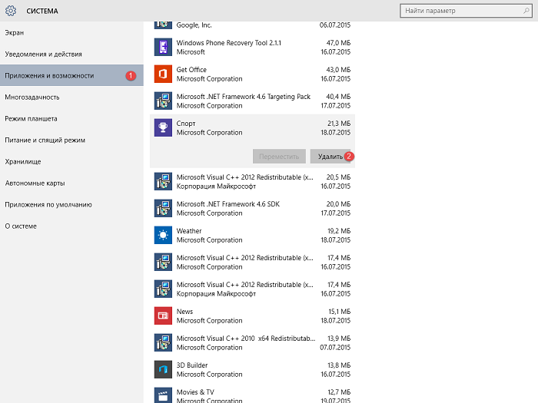Open Питание и спящий режим section

[x=71, y=140]
